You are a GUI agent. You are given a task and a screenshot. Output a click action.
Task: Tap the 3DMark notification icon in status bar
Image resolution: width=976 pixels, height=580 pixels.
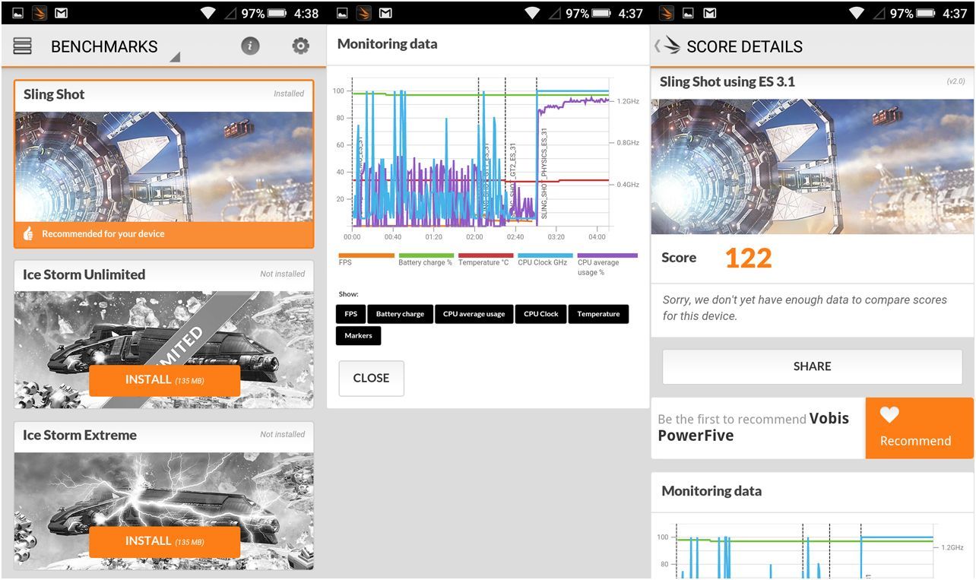40,13
